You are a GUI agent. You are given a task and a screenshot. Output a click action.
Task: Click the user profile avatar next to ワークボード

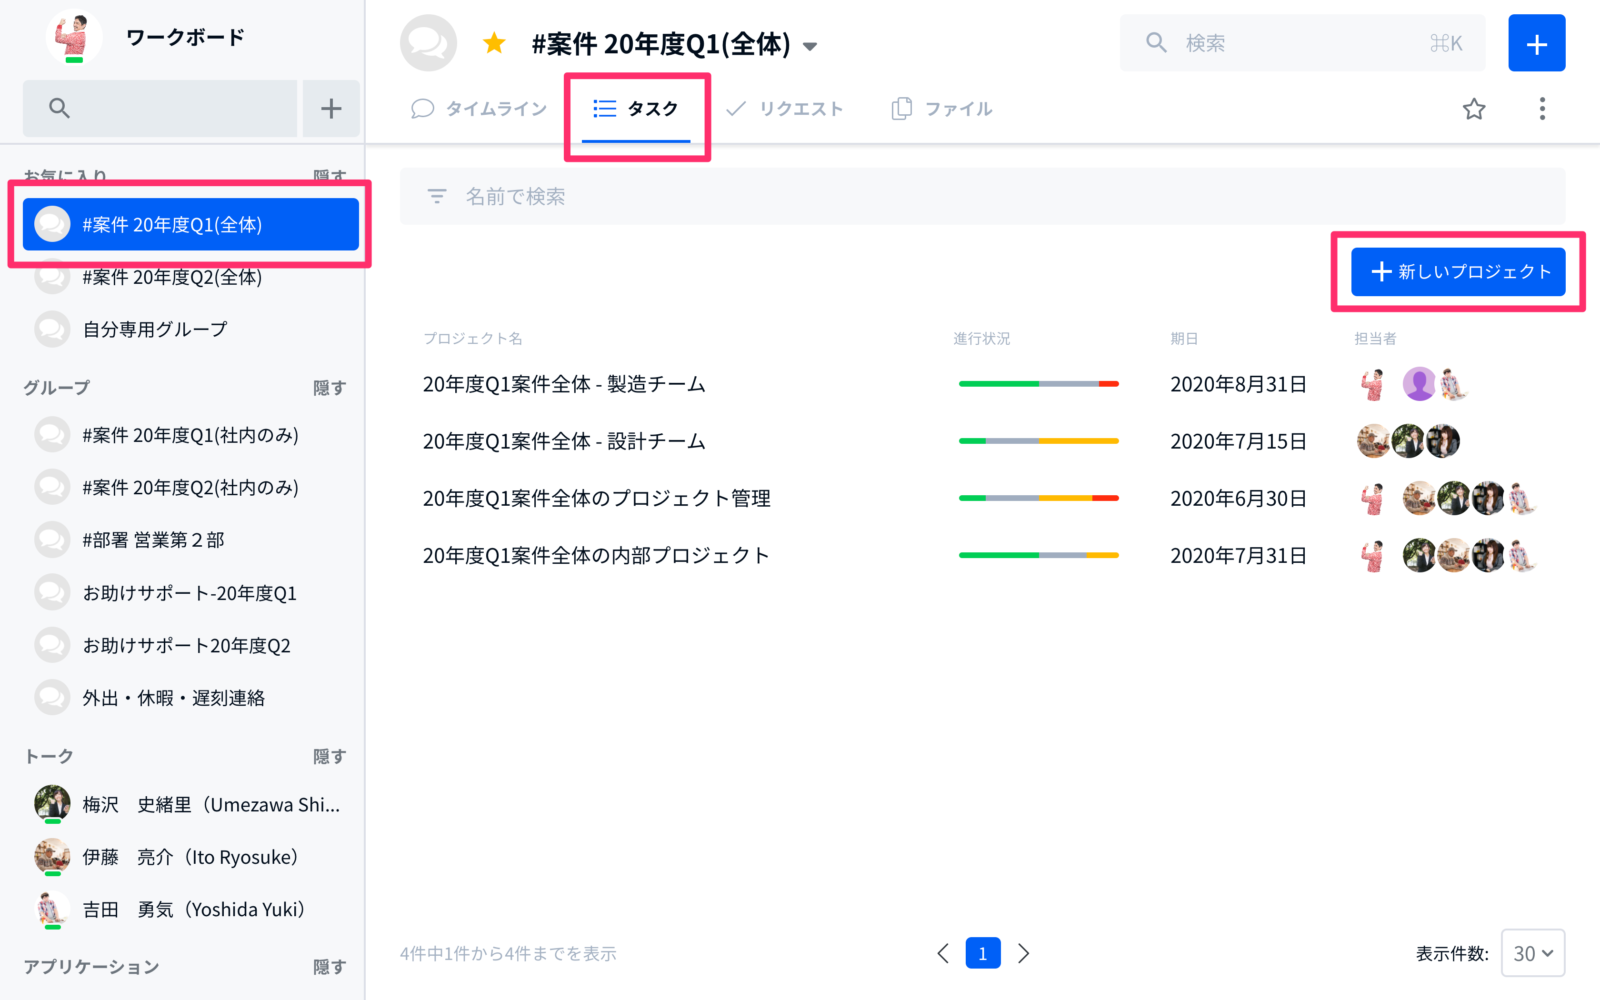[74, 38]
